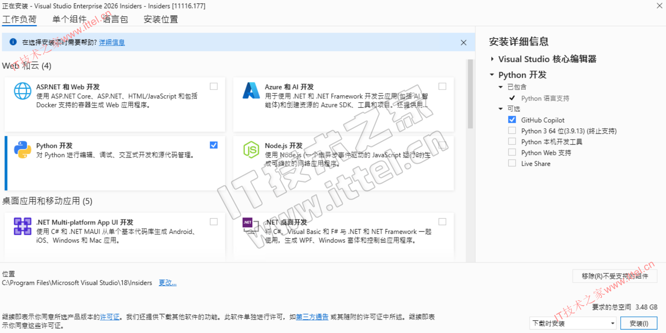This screenshot has width=666, height=333.
Task: Click the Python development snake icon
Action: [23, 150]
